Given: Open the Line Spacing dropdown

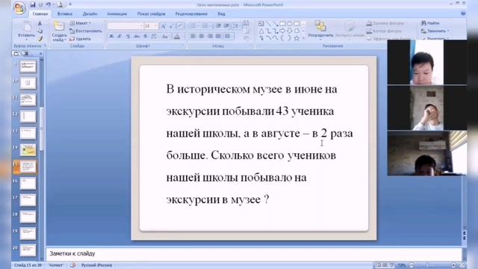Looking at the screenshot, I should (237, 26).
